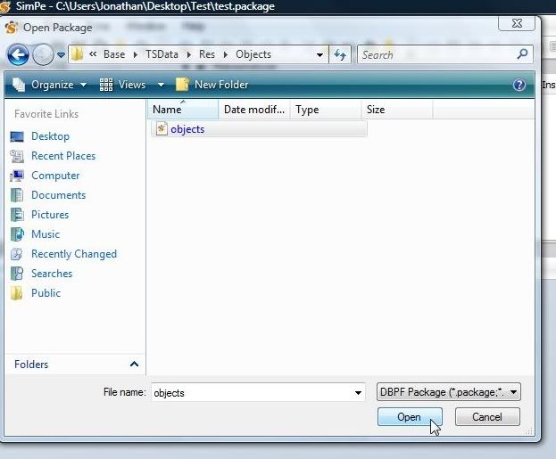Image resolution: width=556 pixels, height=459 pixels.
Task: Click the Desktop icon in Favorite Links
Action: (x=17, y=136)
